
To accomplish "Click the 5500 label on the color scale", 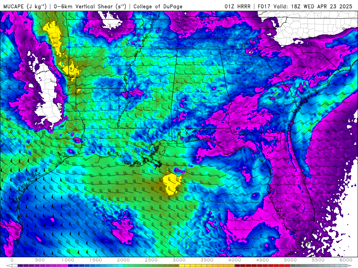I will (x=318, y=260).
